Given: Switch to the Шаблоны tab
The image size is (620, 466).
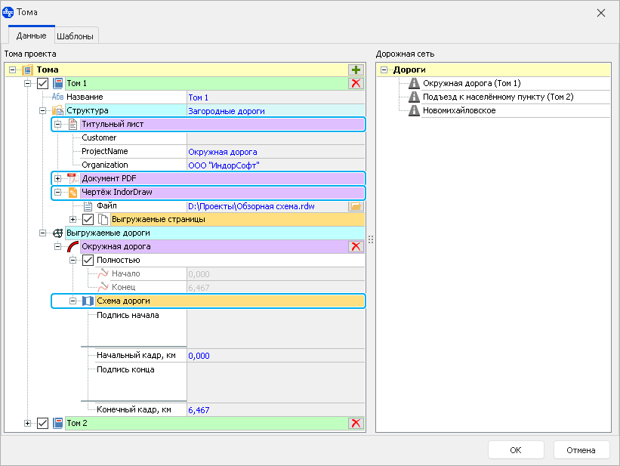Looking at the screenshot, I should 75,36.
